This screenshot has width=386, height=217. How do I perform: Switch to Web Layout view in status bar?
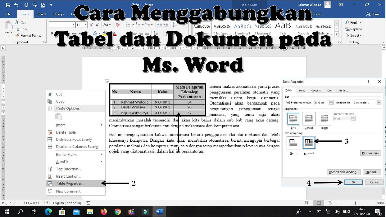coord(330,203)
